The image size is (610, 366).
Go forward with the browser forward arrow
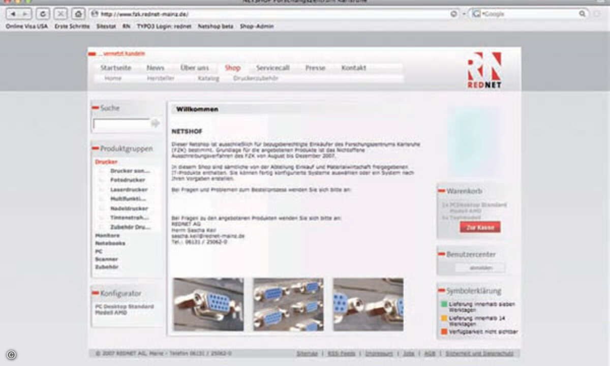click(x=25, y=14)
